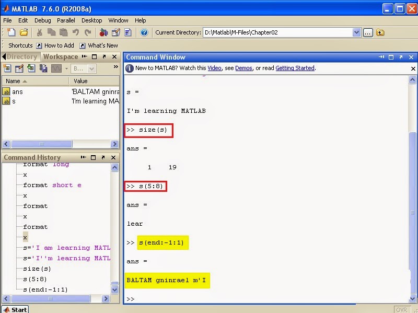Switch to the Directory tab
Image resolution: width=418 pixels, height=313 pixels.
pos(21,56)
